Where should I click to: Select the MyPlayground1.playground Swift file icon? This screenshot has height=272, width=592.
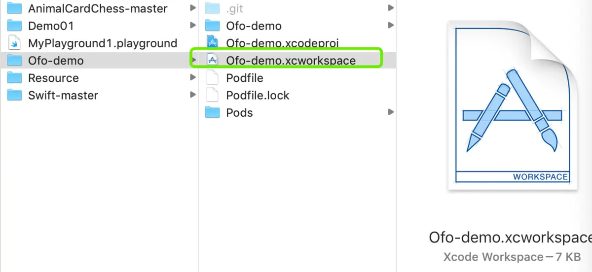pos(15,43)
